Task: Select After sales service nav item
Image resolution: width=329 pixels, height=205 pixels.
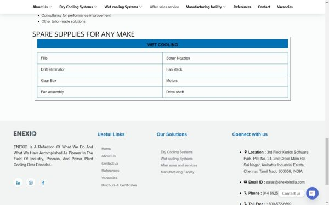Action: 164,7
